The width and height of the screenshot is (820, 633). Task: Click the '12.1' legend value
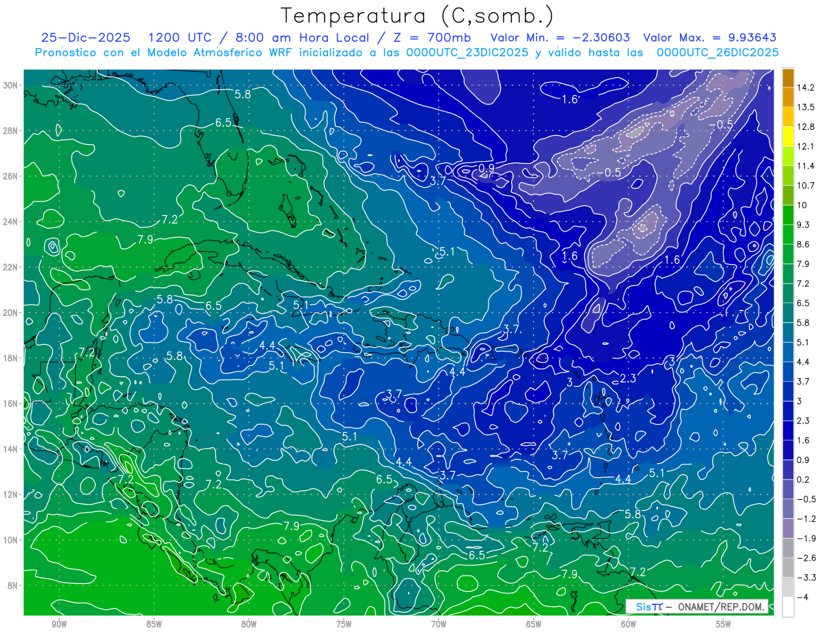point(806,146)
